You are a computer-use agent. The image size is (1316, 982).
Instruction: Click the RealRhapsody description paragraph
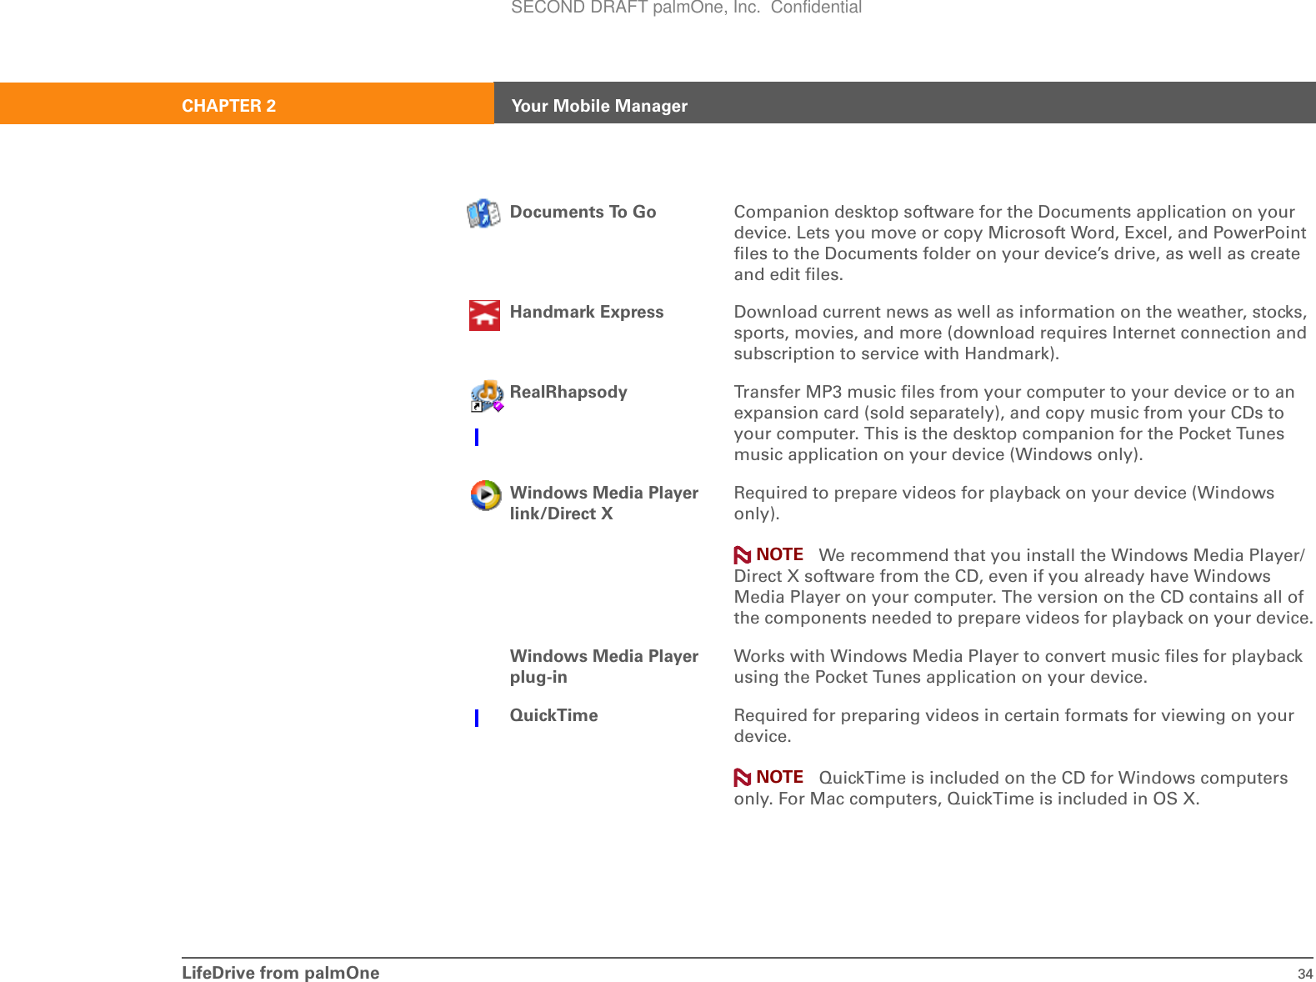click(x=1014, y=423)
